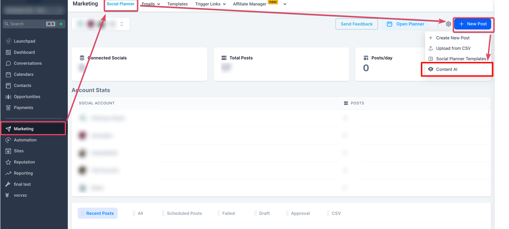Click the Posts/day value 0
The height and width of the screenshot is (229, 509).
pyautogui.click(x=366, y=68)
